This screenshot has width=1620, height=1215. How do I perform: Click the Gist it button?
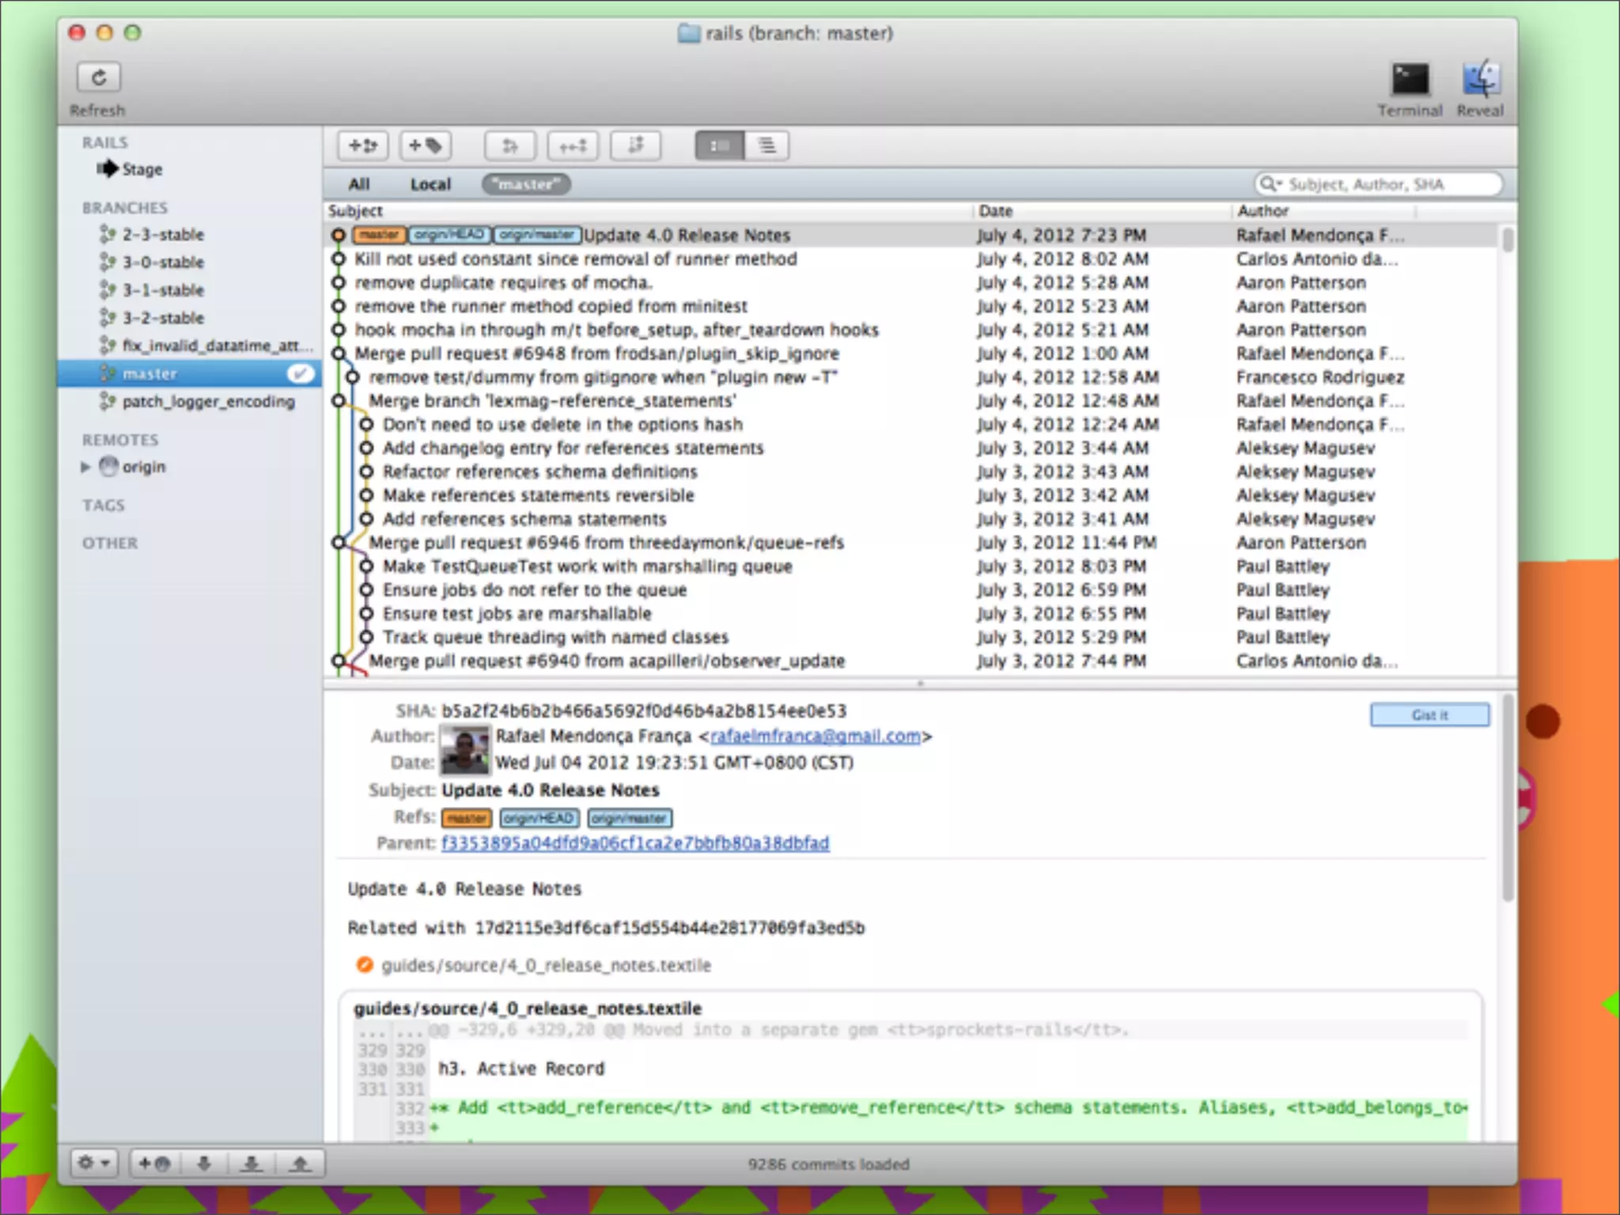(1429, 715)
